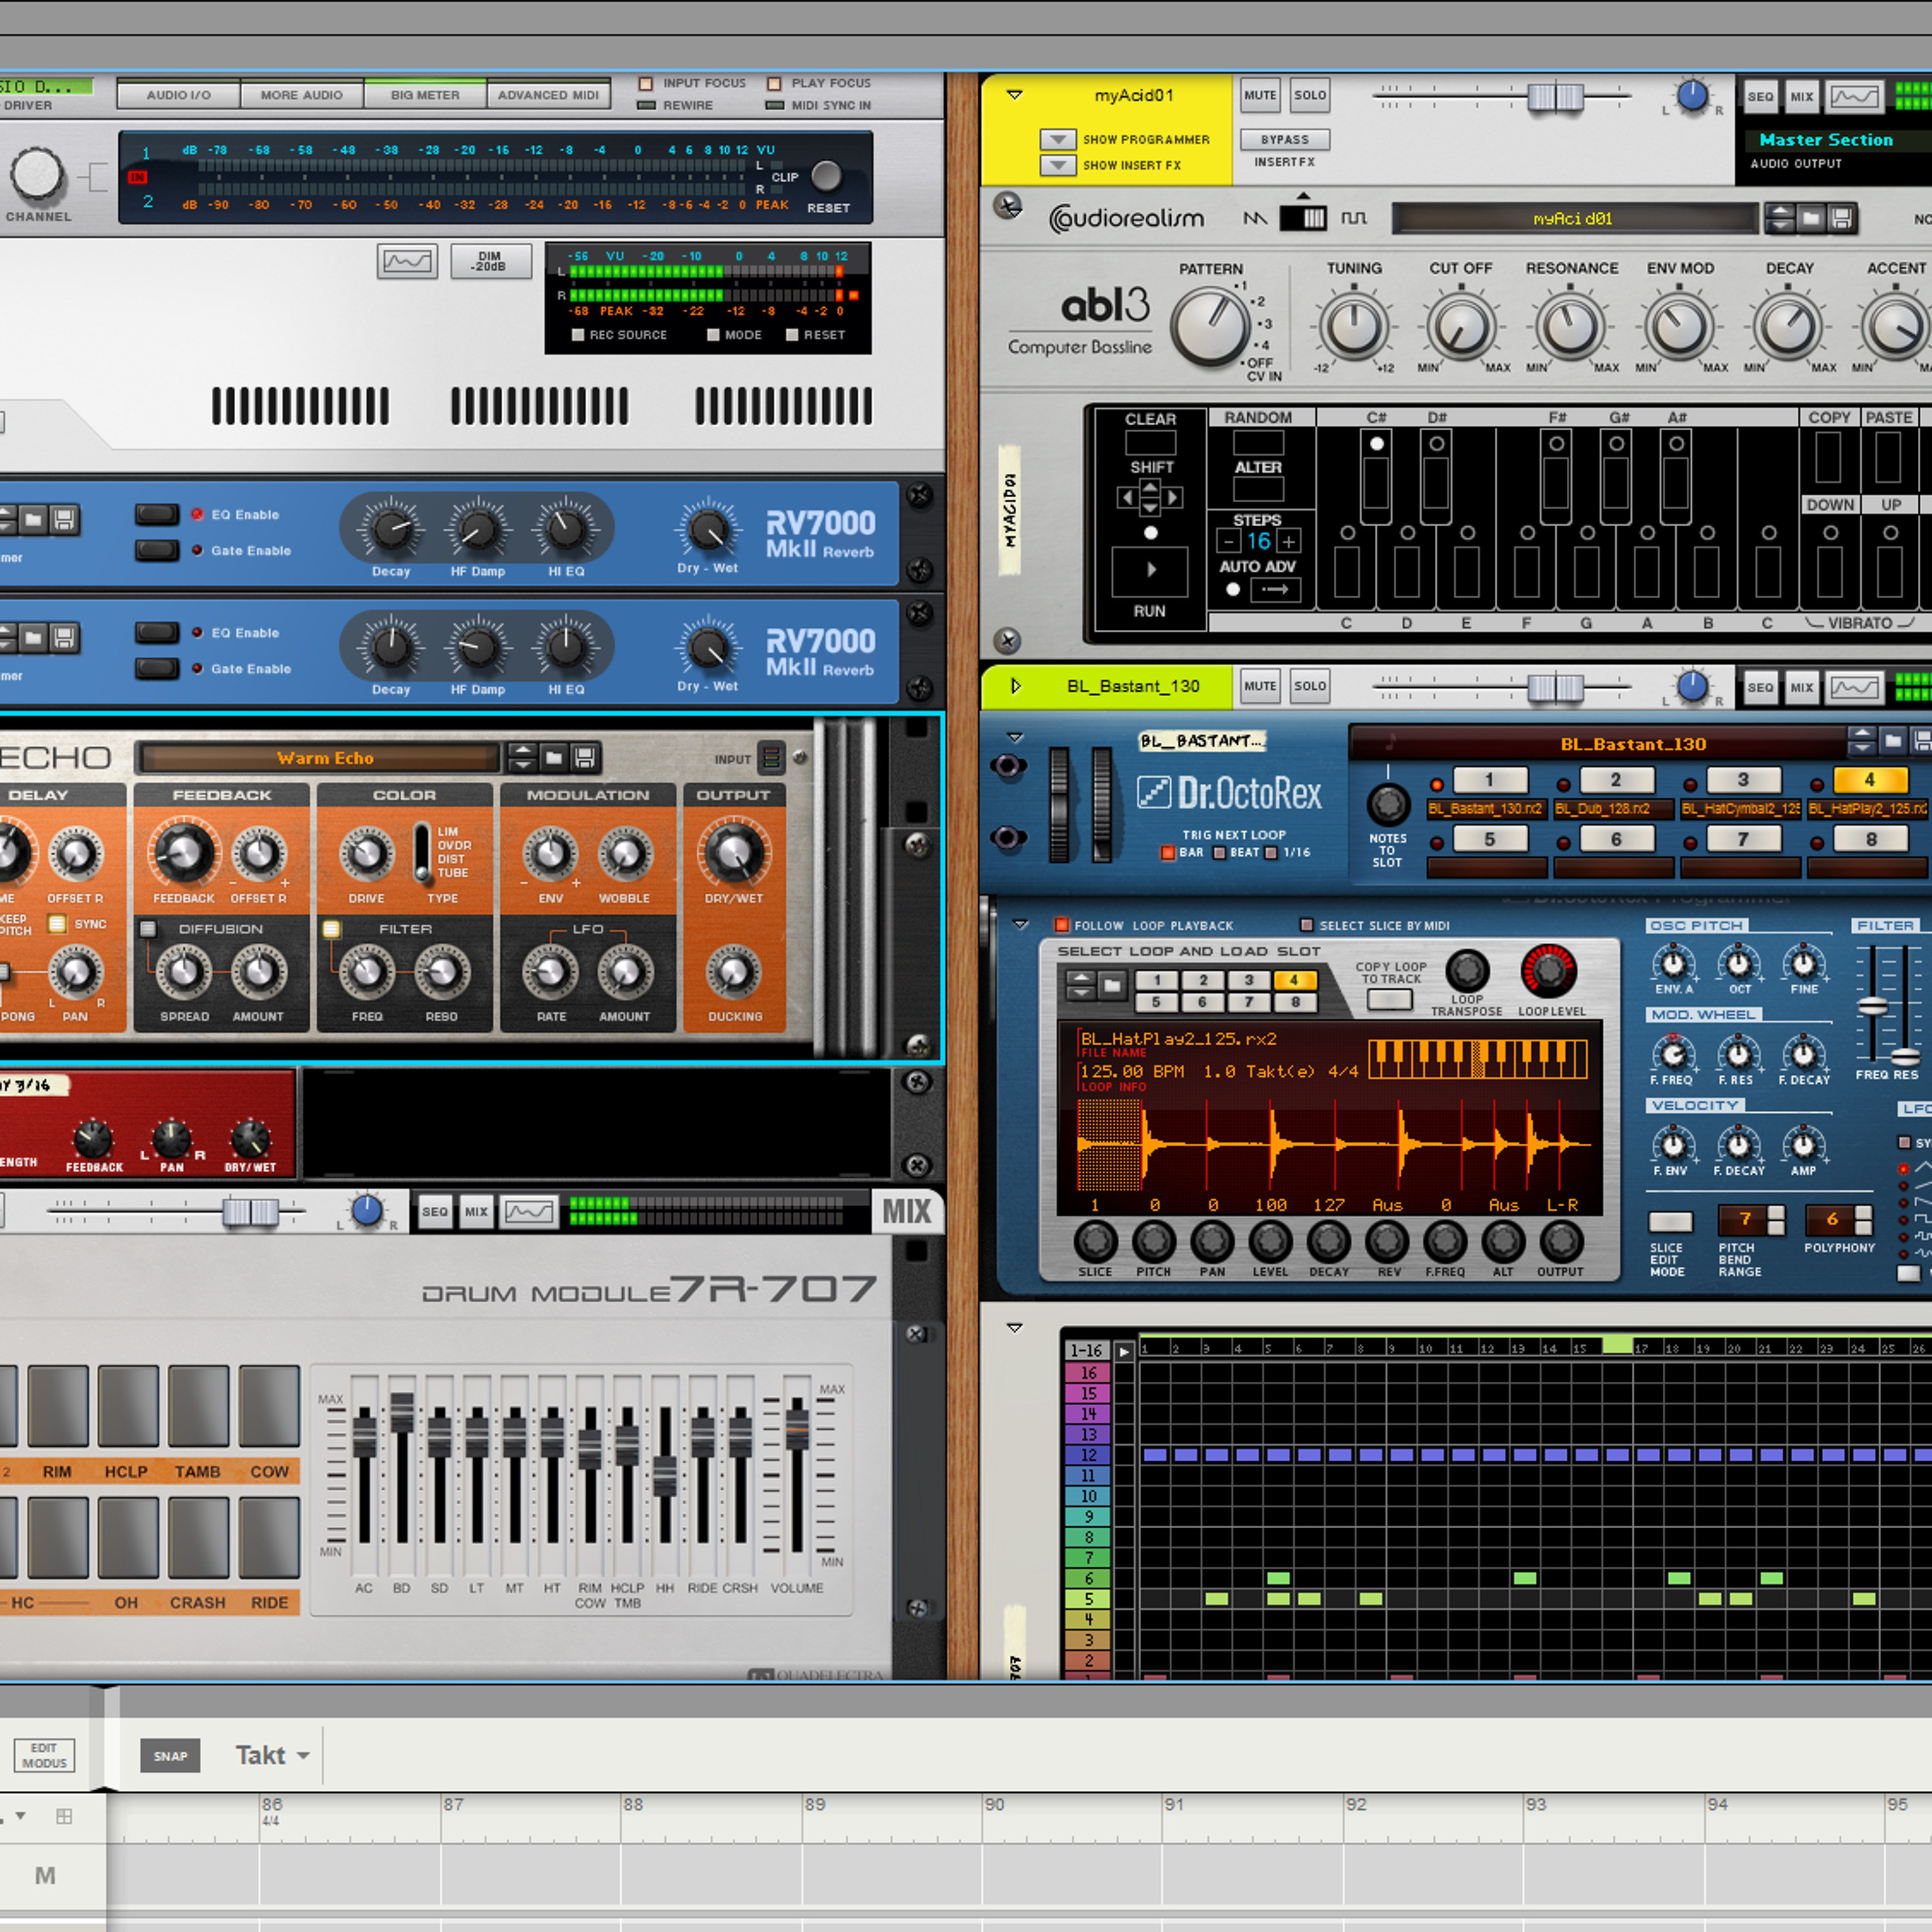Image resolution: width=1932 pixels, height=1932 pixels.
Task: Select the BIG METER tab
Action: point(425,95)
